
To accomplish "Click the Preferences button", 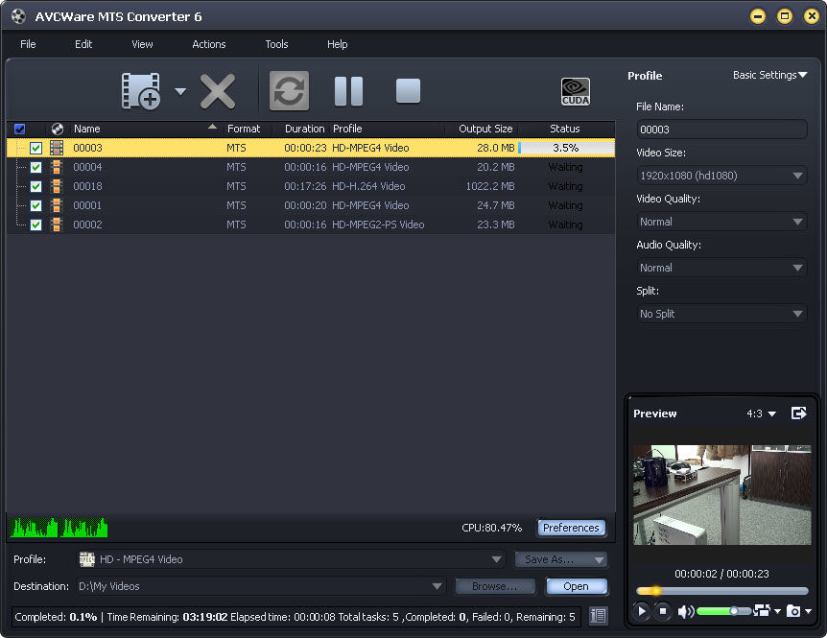I will coord(571,528).
